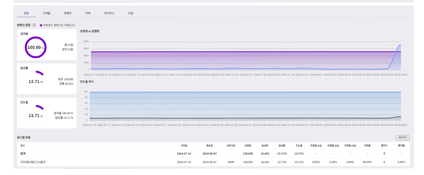Image resolution: width=424 pixels, height=175 pixels.
Task: Select the 합계 total row label
Action: click(23, 153)
